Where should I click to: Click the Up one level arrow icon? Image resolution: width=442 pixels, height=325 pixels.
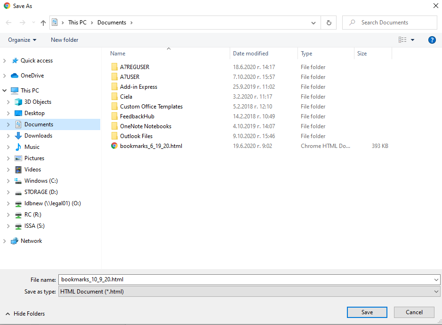pyautogui.click(x=43, y=23)
